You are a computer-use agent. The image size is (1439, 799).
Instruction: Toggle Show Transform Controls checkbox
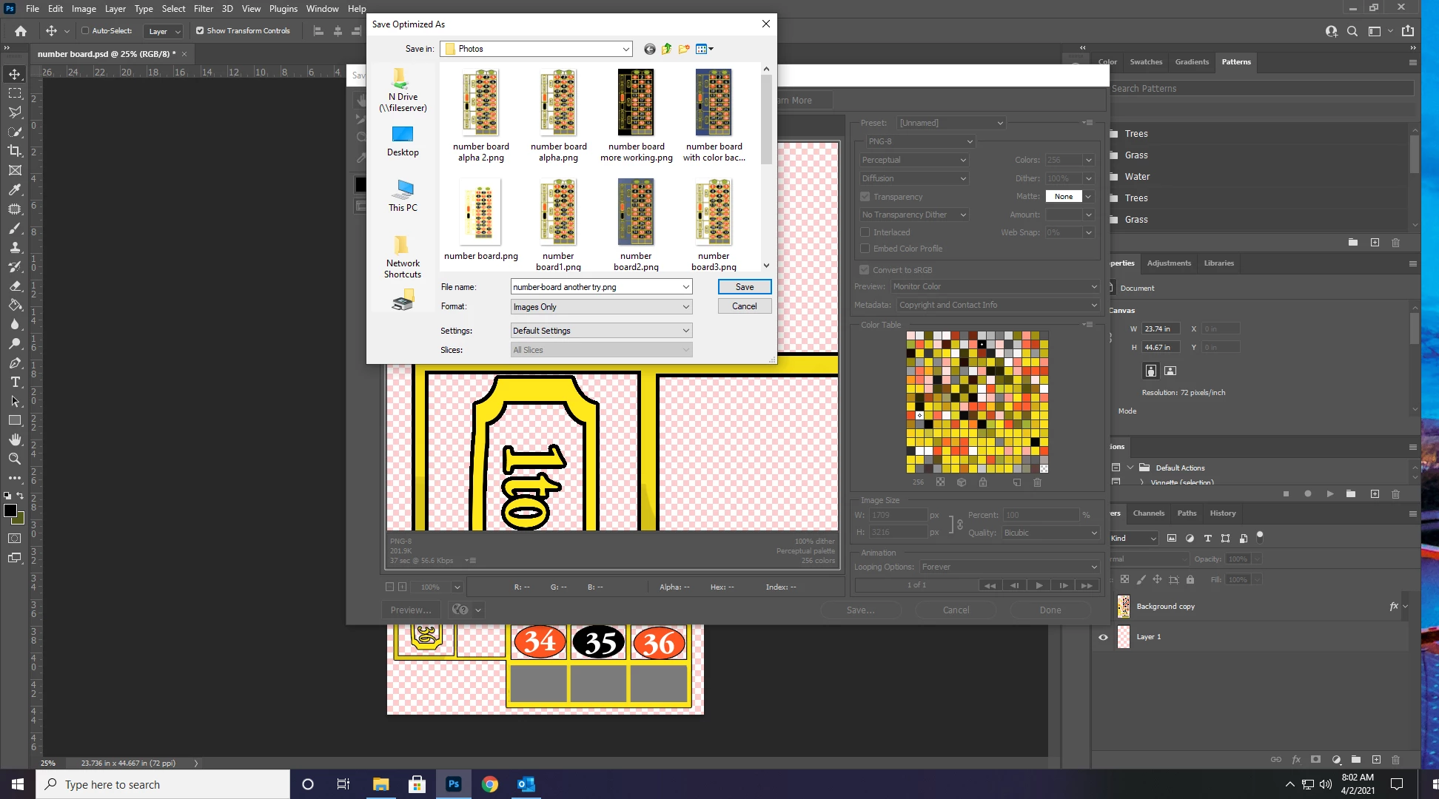[200, 30]
